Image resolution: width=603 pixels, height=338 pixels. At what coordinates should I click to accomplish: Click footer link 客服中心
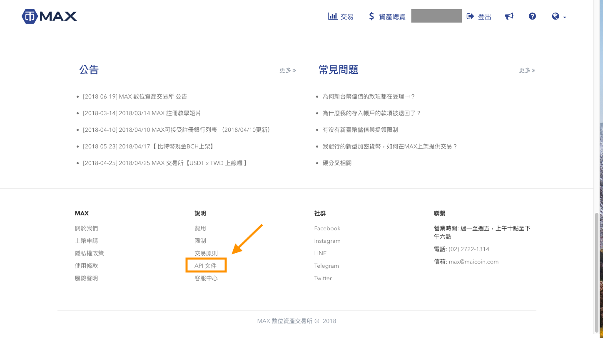pos(206,278)
